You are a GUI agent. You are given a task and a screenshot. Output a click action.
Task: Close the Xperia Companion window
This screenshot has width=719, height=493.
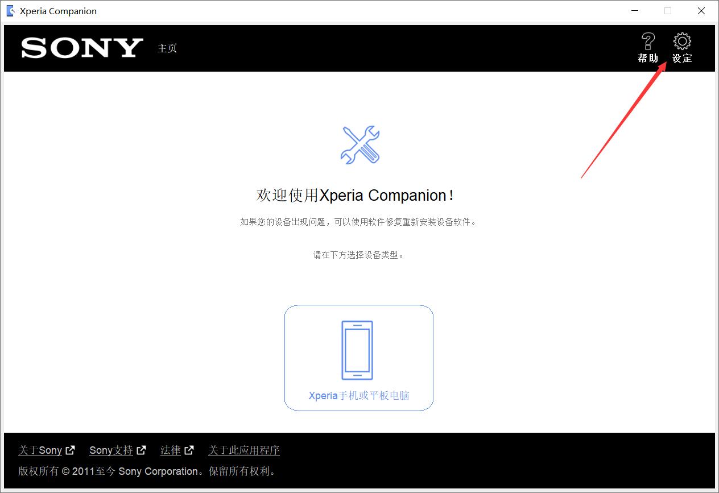point(701,11)
